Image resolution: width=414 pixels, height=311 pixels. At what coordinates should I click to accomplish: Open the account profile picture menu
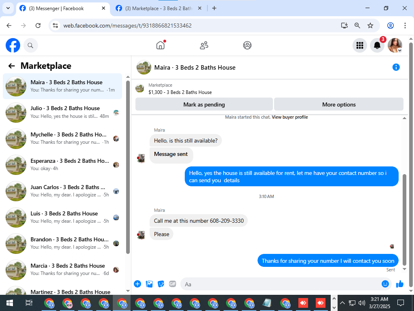tap(395, 45)
